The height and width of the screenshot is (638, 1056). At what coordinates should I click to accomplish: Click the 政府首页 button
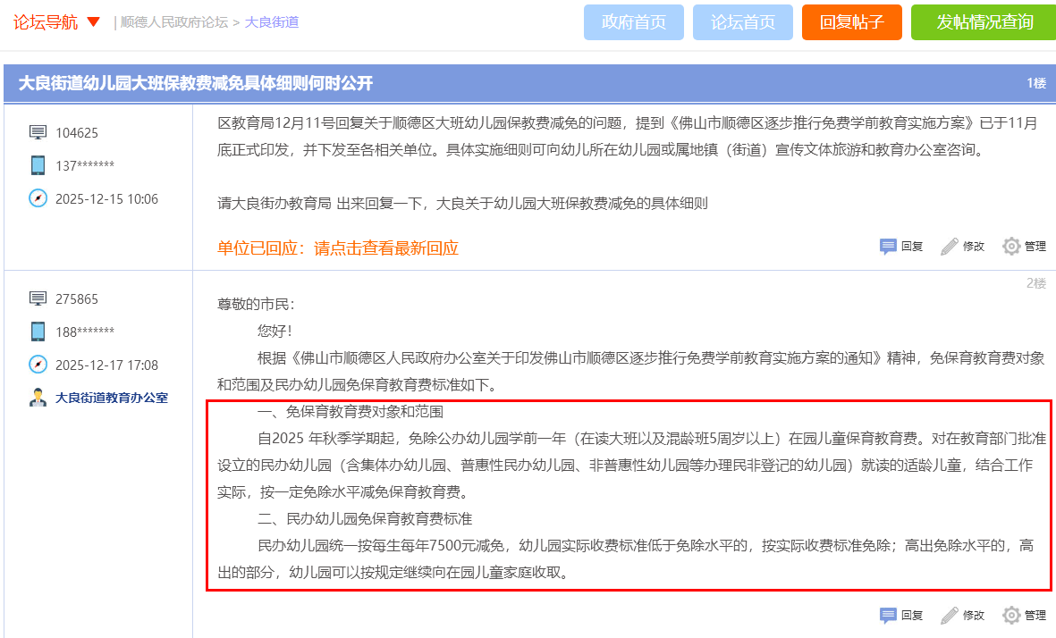(633, 22)
